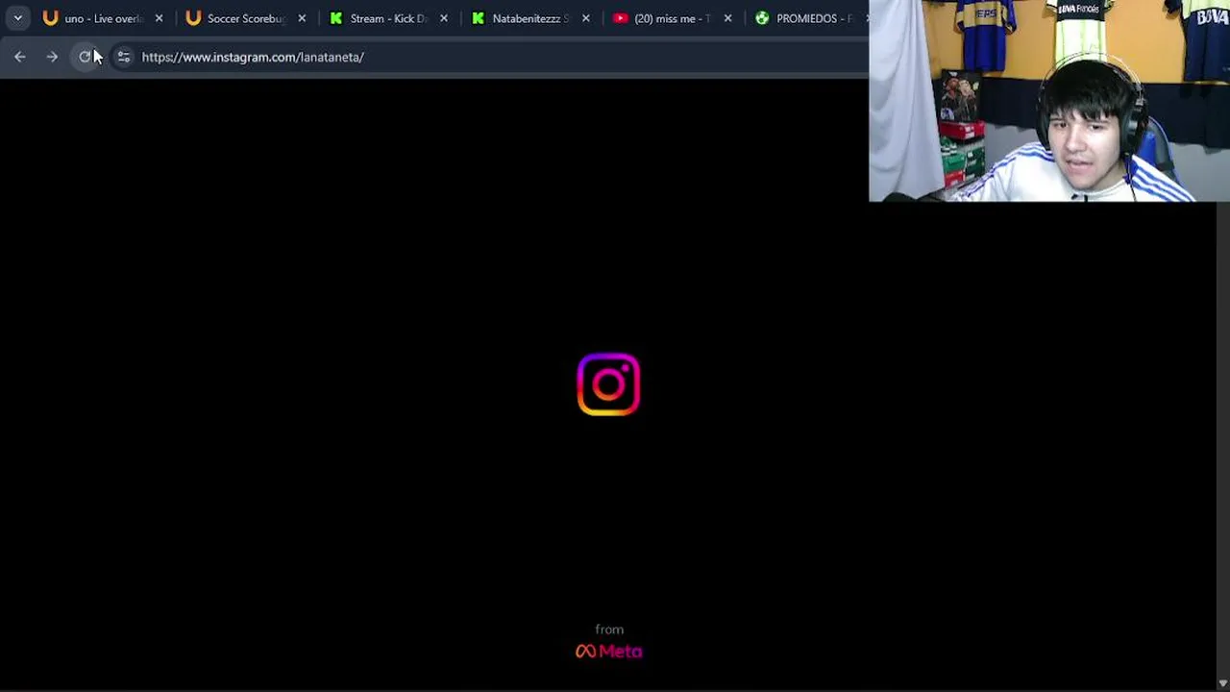Switch to the Soccer Scorebug tab
The image size is (1230, 692).
244,18
